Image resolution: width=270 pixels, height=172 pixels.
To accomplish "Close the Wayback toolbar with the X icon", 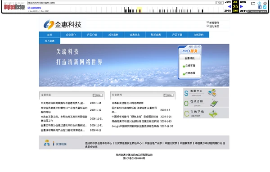I will point(265,3).
